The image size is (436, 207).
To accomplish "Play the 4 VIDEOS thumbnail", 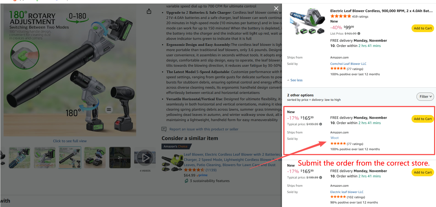I will pos(145,158).
